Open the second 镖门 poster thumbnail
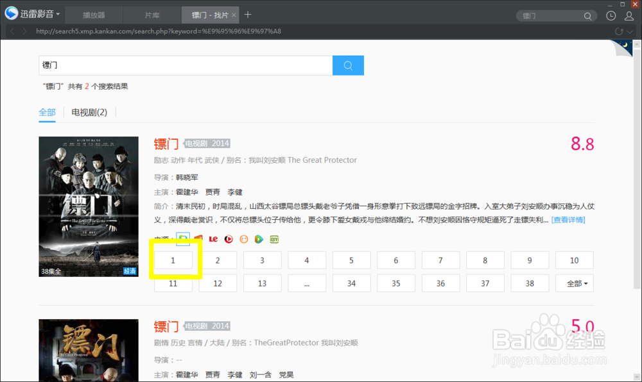This screenshot has height=382, width=642. [89, 351]
